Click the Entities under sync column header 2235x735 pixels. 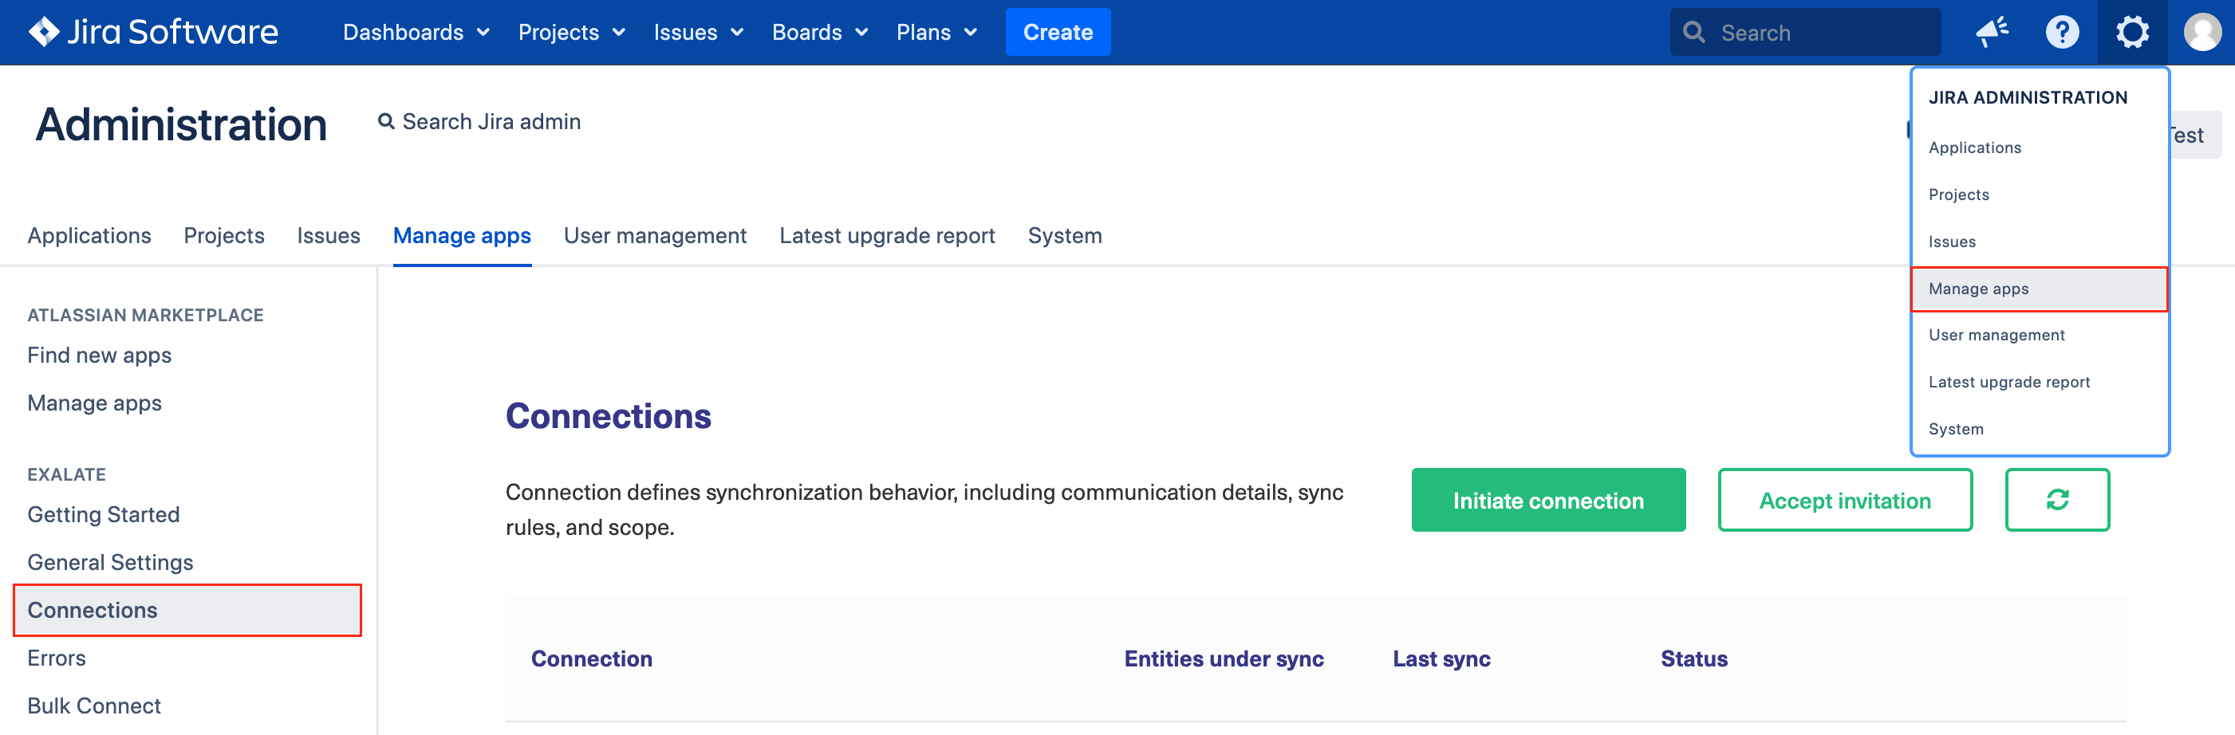(x=1224, y=658)
